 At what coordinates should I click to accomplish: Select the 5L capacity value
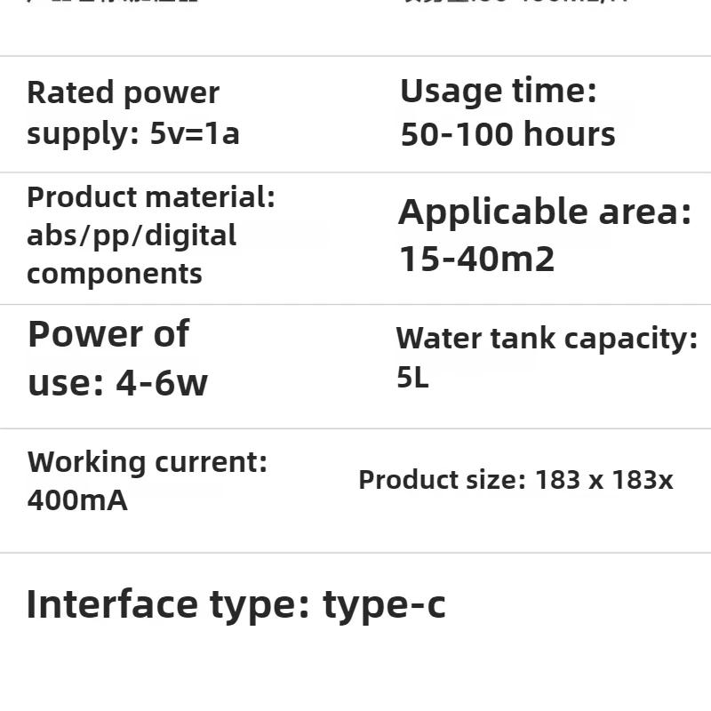tap(412, 378)
